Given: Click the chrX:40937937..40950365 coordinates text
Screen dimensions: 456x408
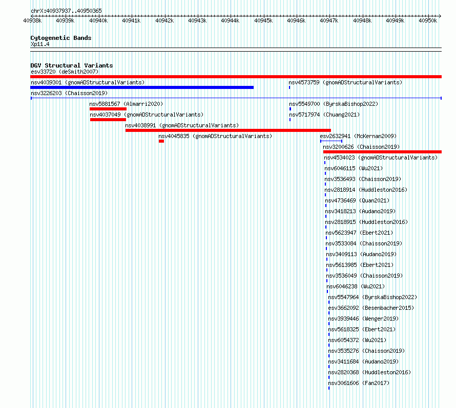Looking at the screenshot, I should coord(66,11).
